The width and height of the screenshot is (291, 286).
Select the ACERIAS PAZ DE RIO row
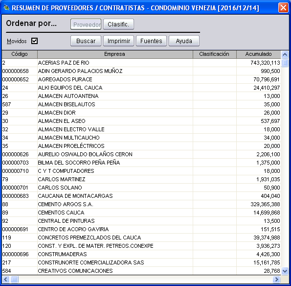tap(141, 63)
